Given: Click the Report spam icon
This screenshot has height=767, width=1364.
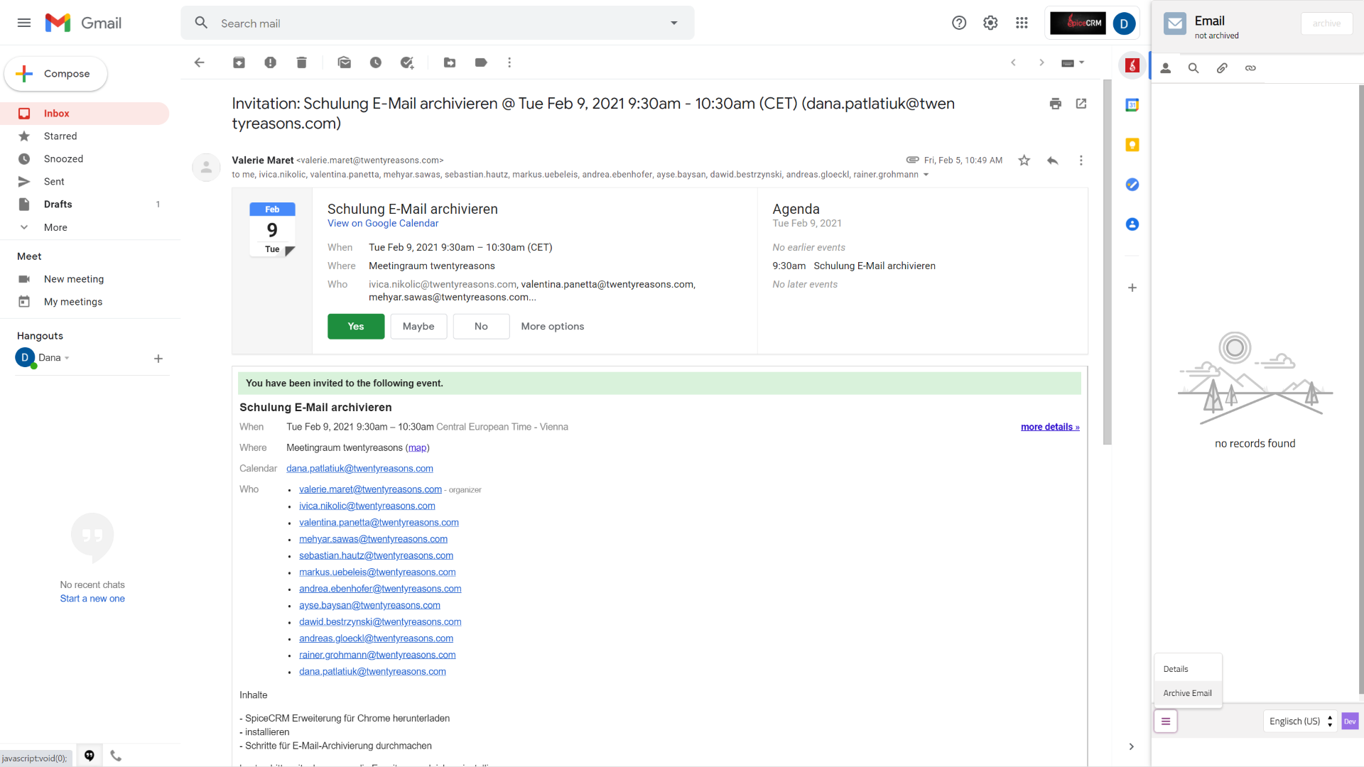Looking at the screenshot, I should (270, 62).
